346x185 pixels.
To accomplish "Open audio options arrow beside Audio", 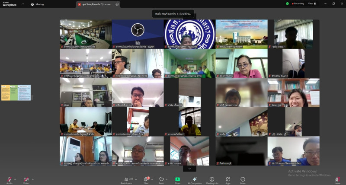I will tap(15, 179).
